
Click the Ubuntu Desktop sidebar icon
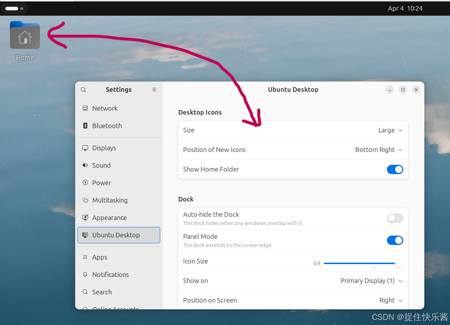coord(85,235)
